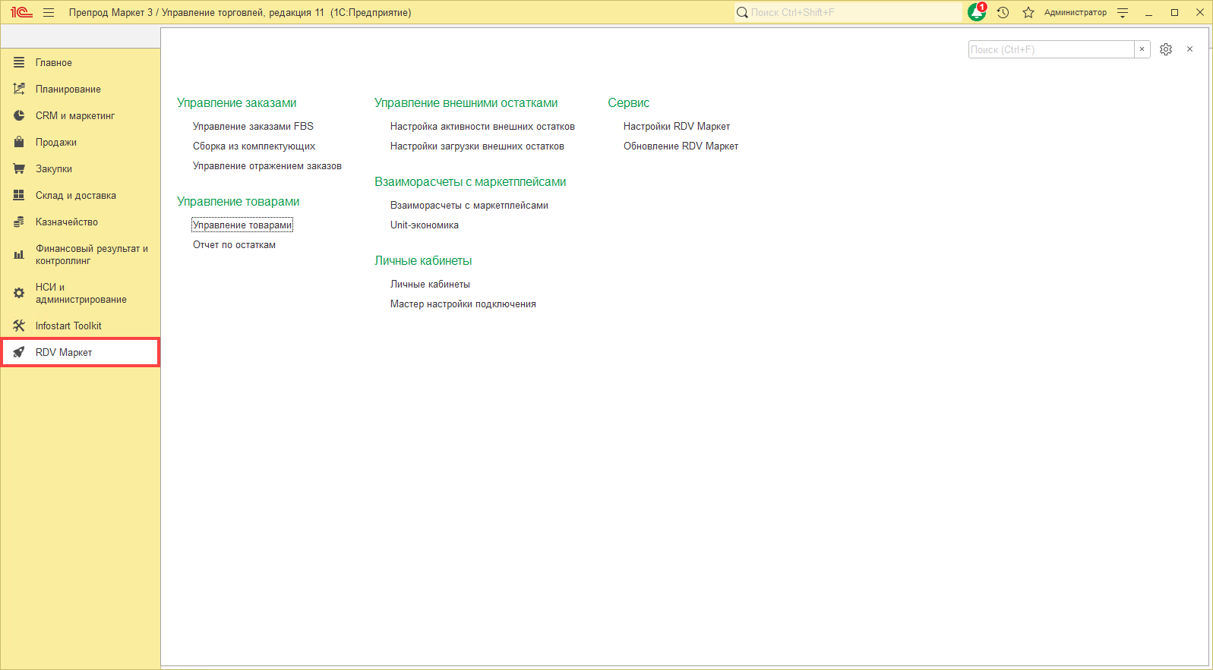Viewport: 1213px width, 670px height.
Task: Click the Казначейство coins icon
Action: [x=19, y=222]
